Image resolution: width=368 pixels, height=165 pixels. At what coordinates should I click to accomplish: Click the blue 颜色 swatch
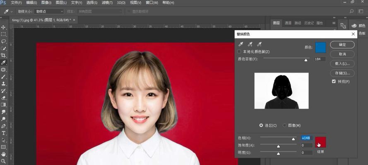pyautogui.click(x=320, y=47)
